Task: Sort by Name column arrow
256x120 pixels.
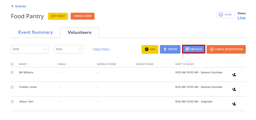Action: pyautogui.click(x=28, y=64)
